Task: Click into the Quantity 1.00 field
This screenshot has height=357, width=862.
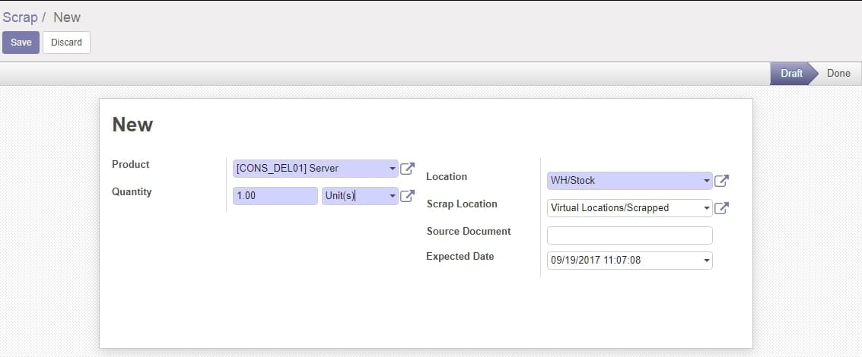Action: [275, 196]
